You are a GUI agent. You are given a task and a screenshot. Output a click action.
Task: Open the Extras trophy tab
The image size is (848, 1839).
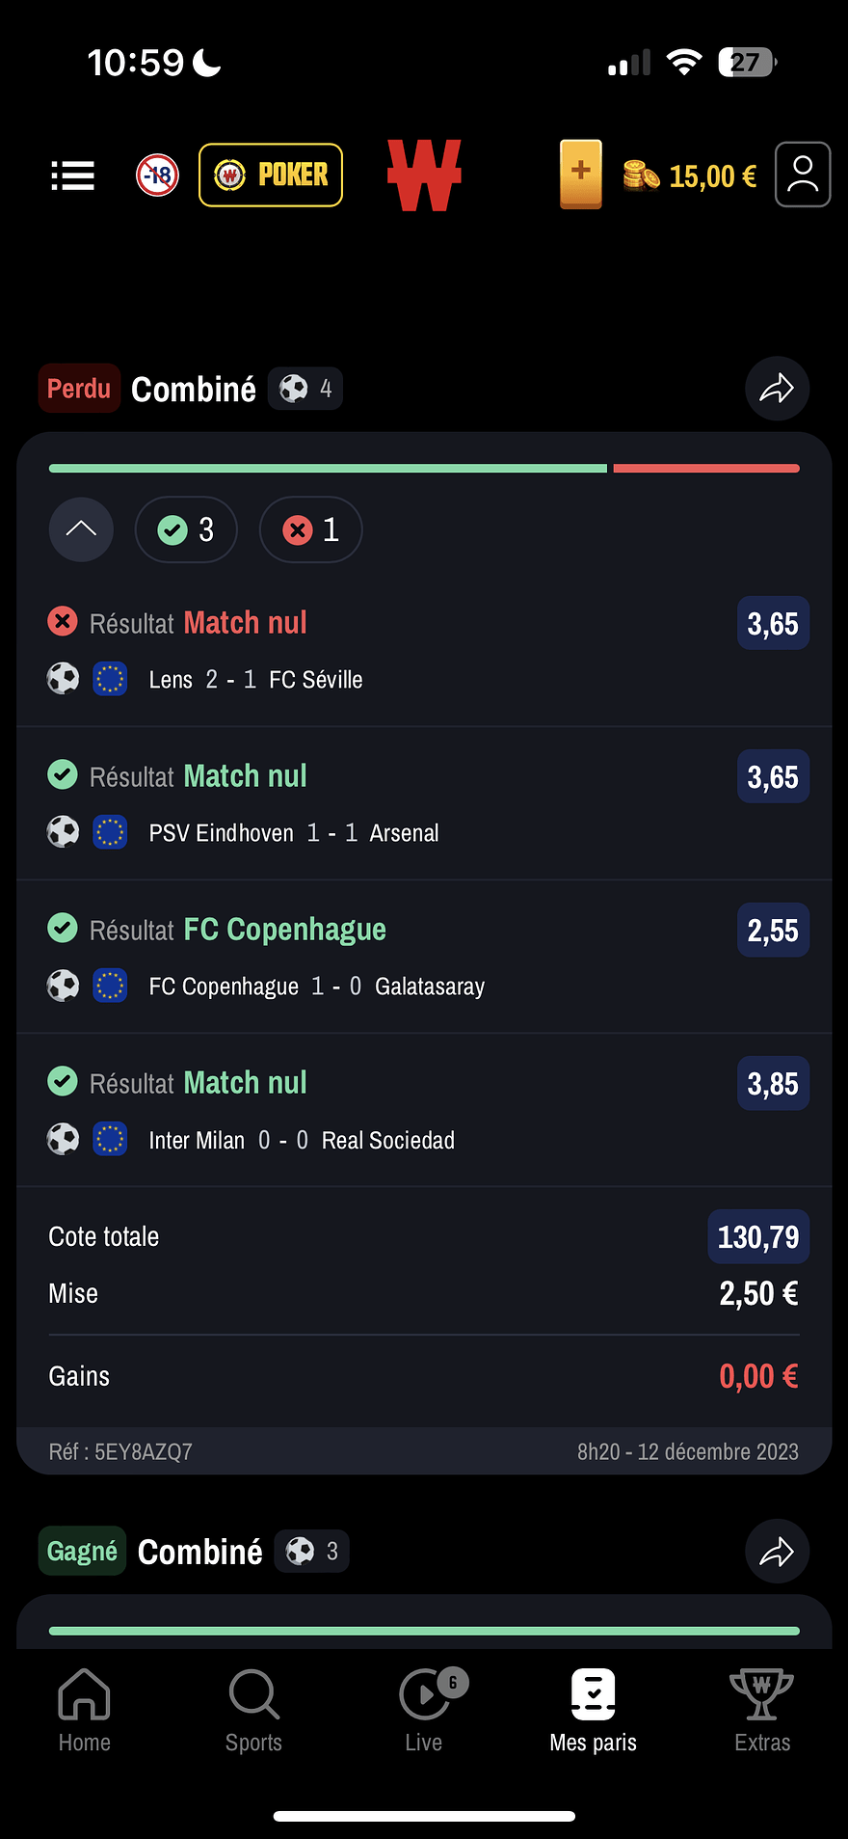(x=762, y=1711)
